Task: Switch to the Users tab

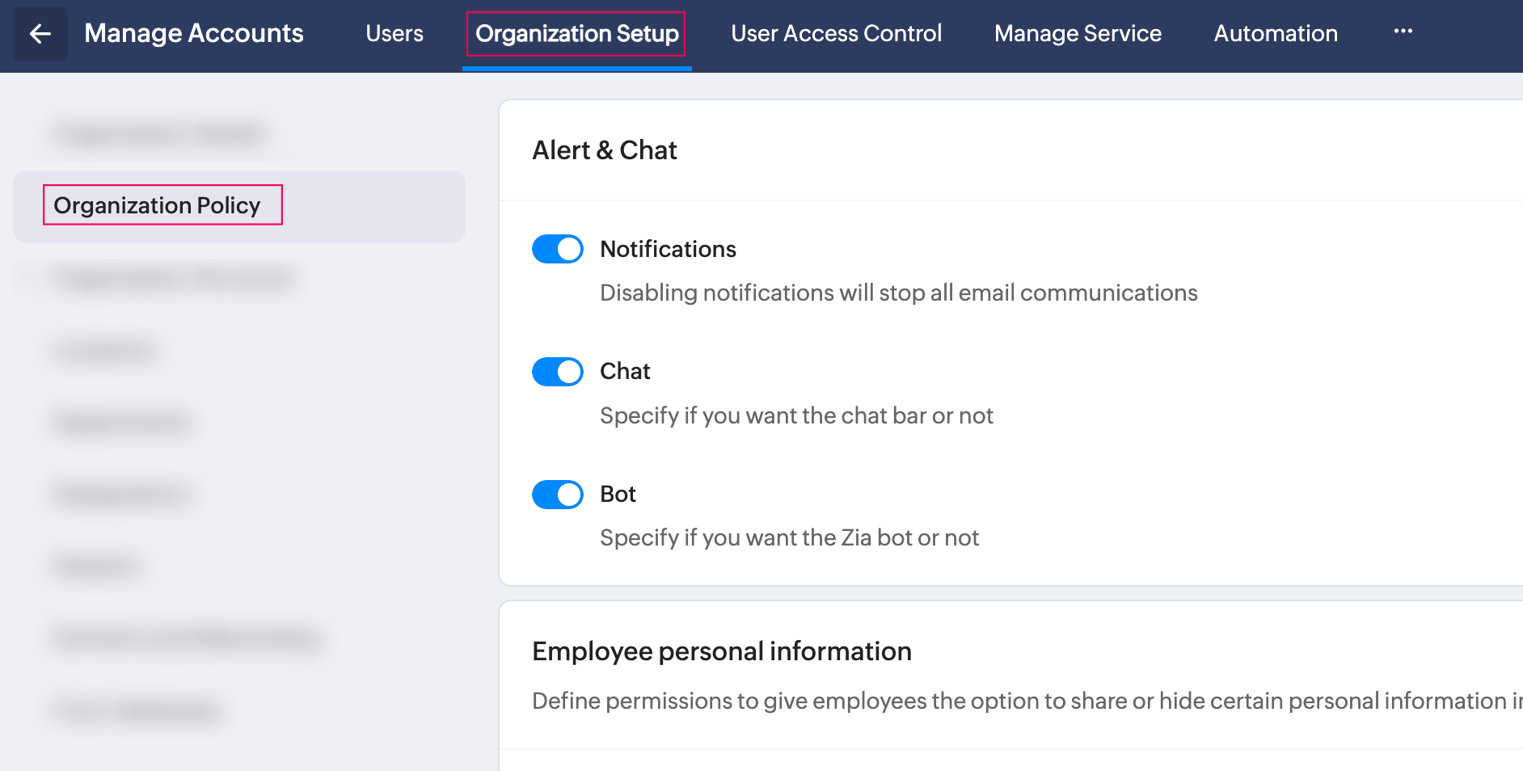Action: tap(394, 34)
